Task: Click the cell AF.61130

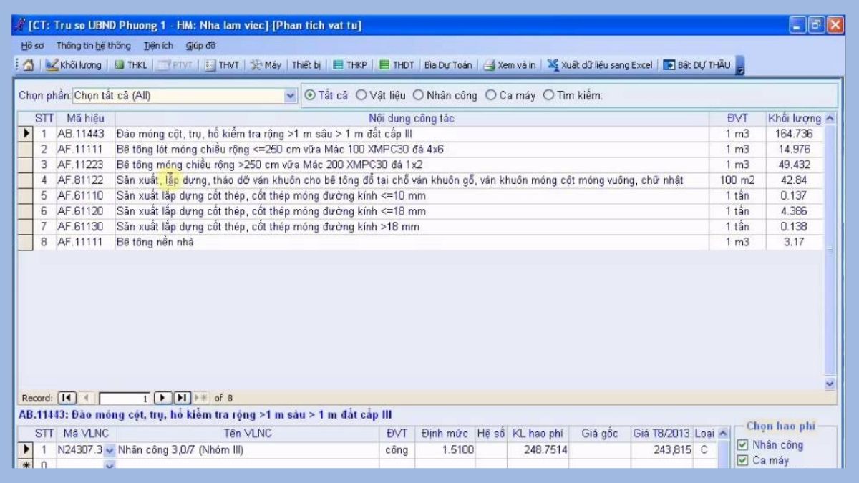Action: [x=85, y=227]
